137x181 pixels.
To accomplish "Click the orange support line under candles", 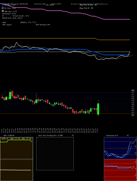I will pyautogui.click(x=68, y=114).
